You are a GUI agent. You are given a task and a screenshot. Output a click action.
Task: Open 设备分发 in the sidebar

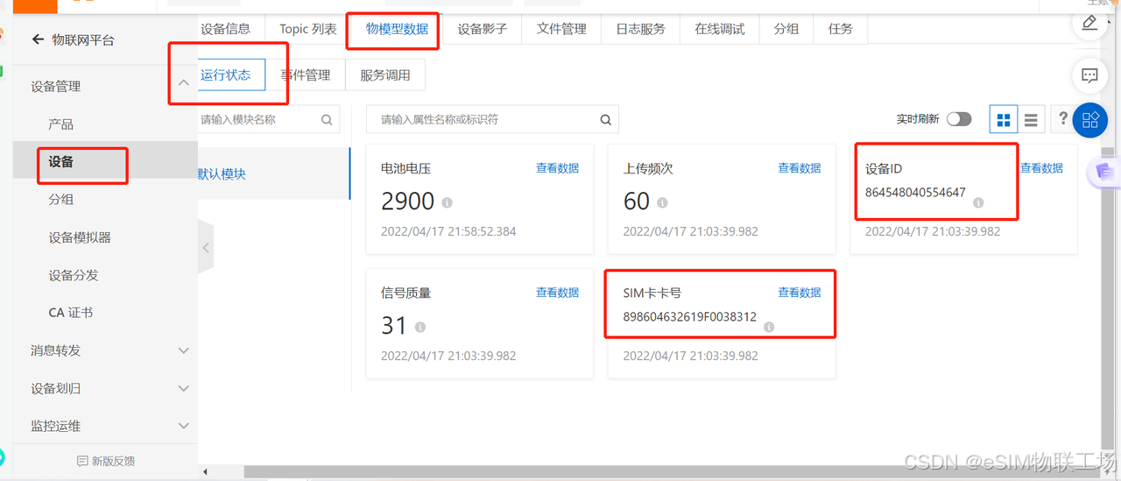pos(74,275)
